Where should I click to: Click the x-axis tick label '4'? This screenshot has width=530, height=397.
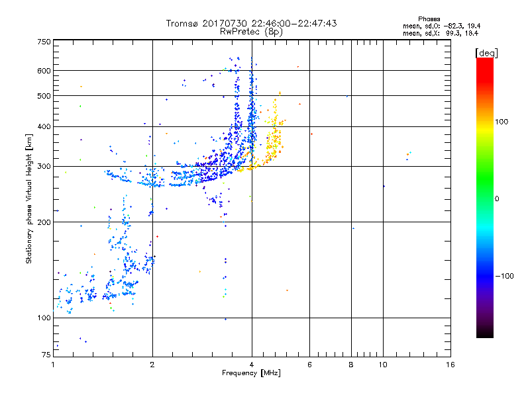coord(252,365)
